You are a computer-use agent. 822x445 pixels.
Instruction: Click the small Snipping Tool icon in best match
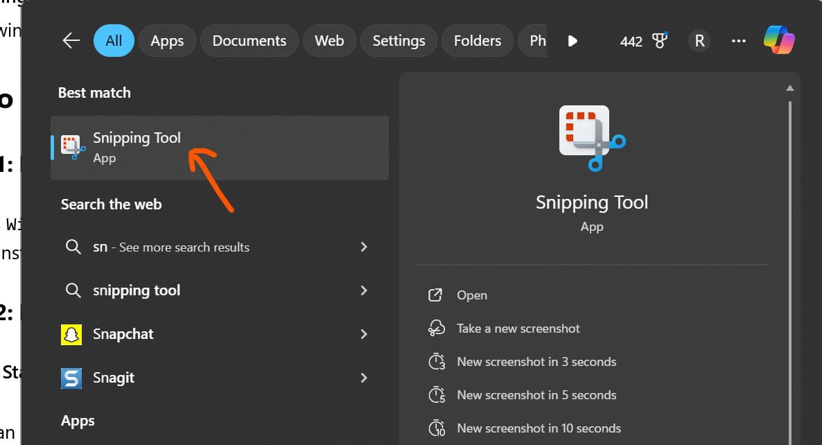coord(72,147)
